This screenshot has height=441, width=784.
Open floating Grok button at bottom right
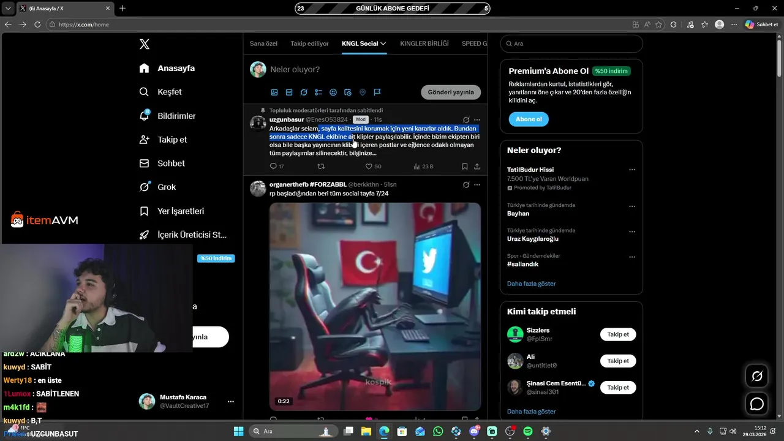[x=757, y=375]
